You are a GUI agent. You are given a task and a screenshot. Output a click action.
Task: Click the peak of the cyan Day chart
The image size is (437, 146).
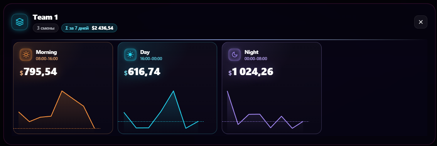[x=173, y=91]
